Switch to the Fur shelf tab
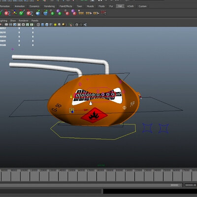This screenshot has height=197, width=197. 111,6
